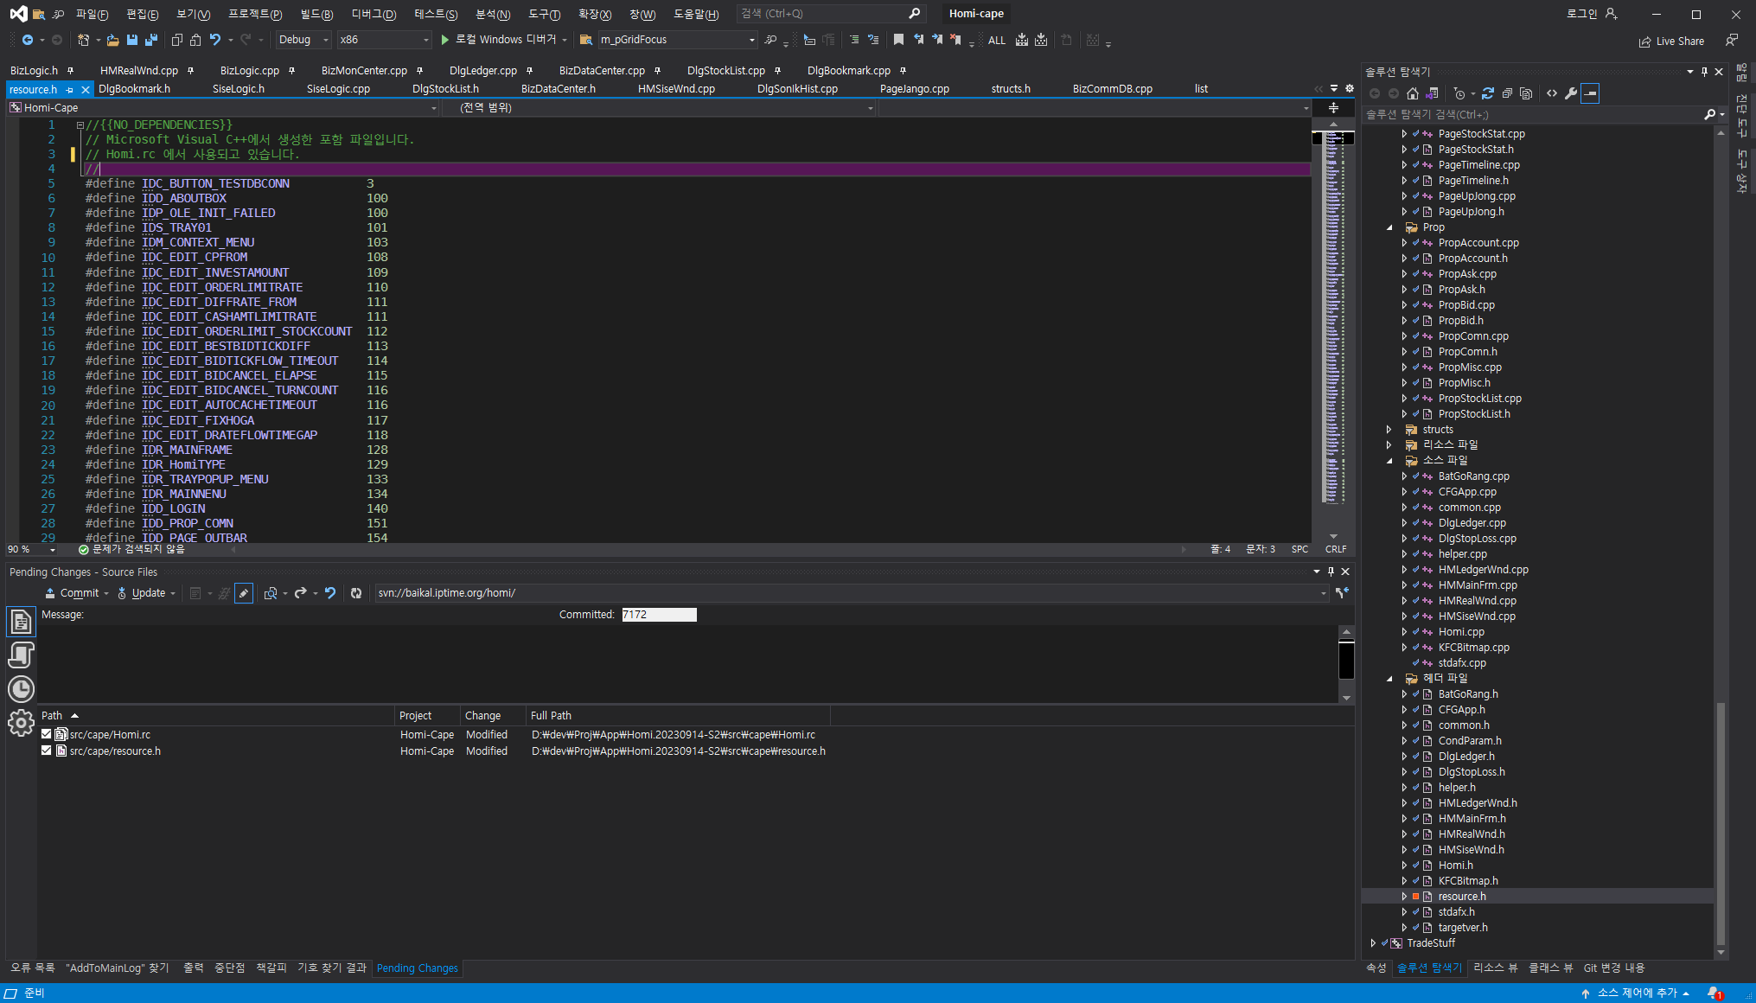
Task: Click the green Start Debugging arrow
Action: 444,40
